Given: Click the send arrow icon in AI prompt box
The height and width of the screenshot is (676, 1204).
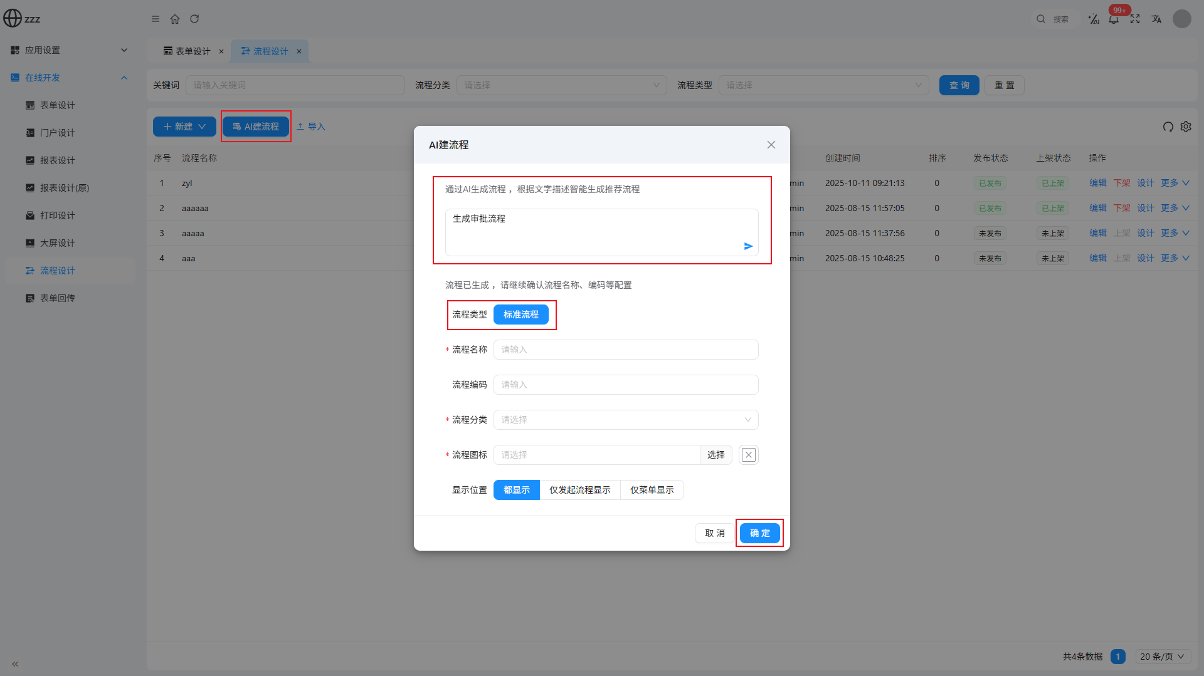Looking at the screenshot, I should [x=748, y=246].
